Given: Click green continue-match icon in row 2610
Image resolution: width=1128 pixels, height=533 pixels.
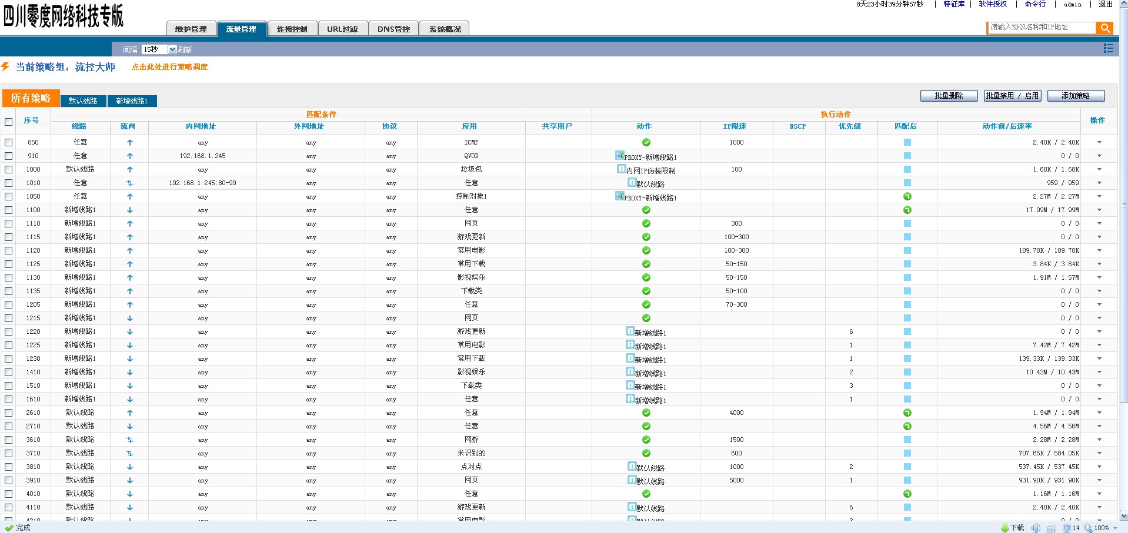Looking at the screenshot, I should point(907,413).
